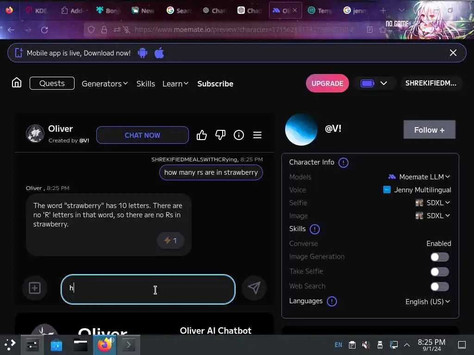Open the Subscribe nav item
Screen dimensions: 474x355
215,84
